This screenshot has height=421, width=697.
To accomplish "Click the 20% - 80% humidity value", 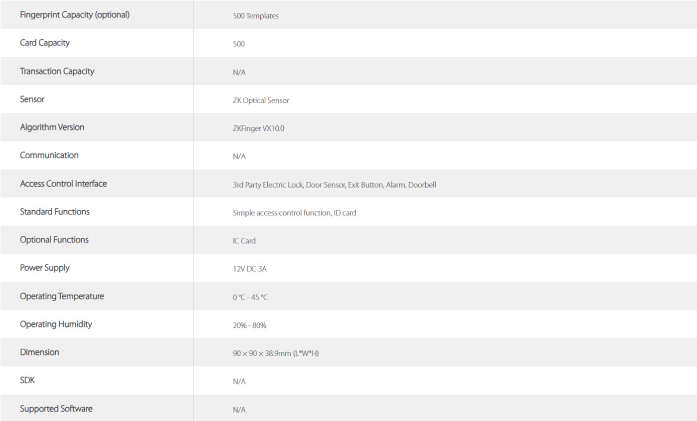I will tap(249, 325).
